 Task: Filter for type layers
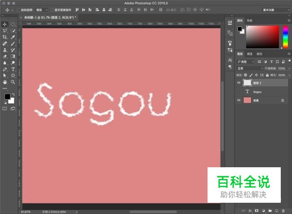tap(271, 62)
